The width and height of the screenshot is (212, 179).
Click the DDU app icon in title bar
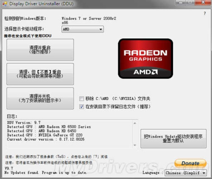(x=5, y=4)
